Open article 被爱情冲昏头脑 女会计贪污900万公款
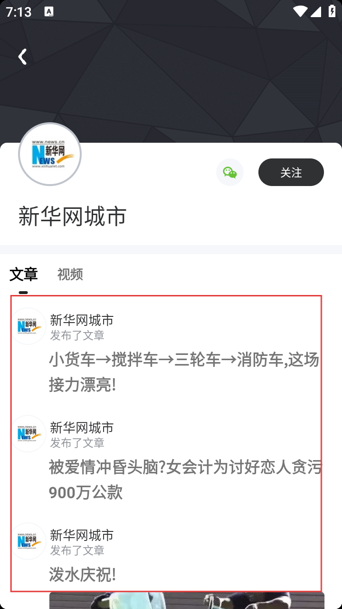 [185, 480]
